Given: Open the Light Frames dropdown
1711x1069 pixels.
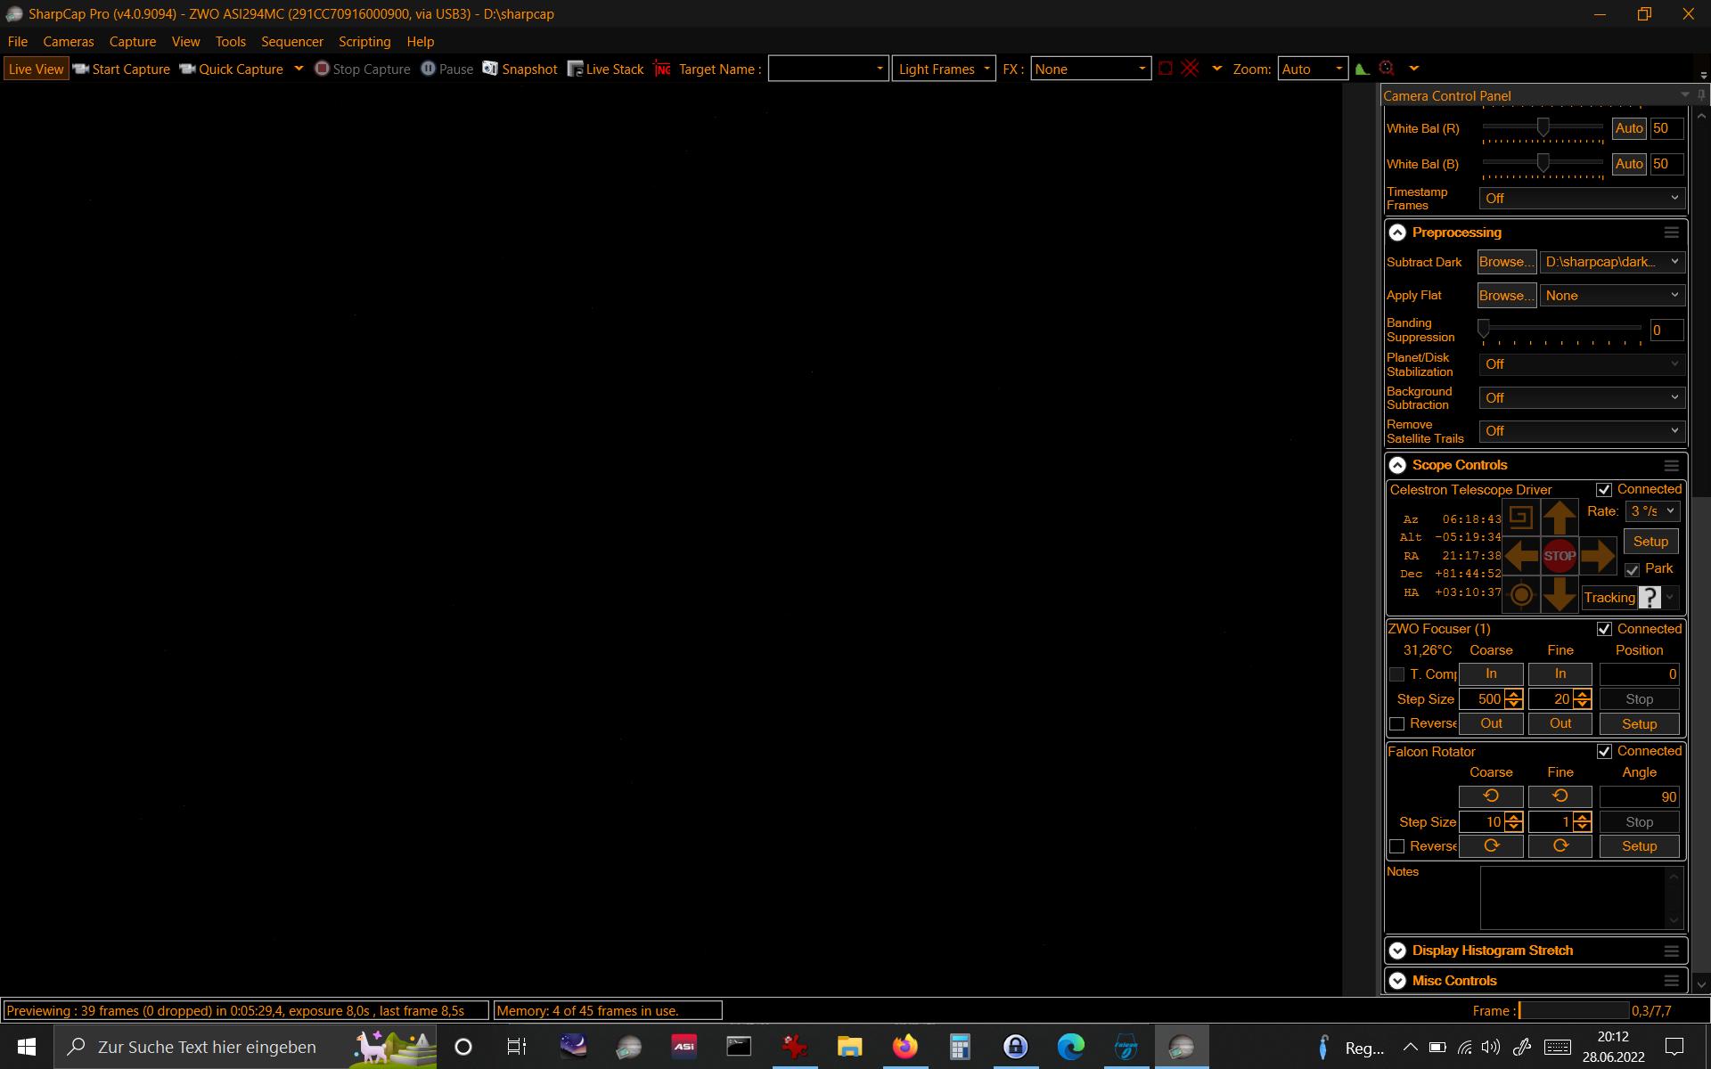Looking at the screenshot, I should [944, 69].
